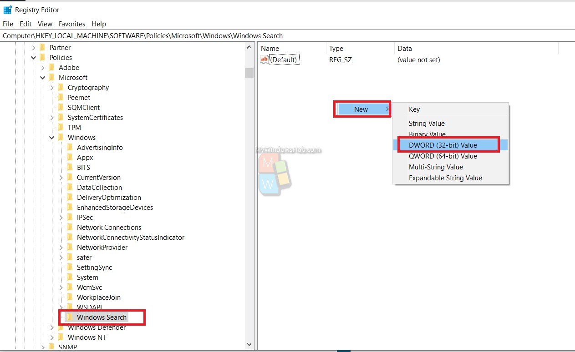Click the DataCollection folder icon
Viewport: 575px width, 352px height.
pos(70,187)
